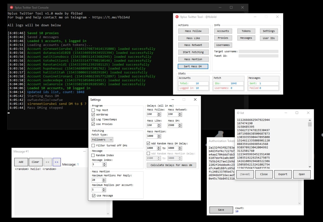Click the Mass Retweet delay stepper arrows

click(x=180, y=114)
